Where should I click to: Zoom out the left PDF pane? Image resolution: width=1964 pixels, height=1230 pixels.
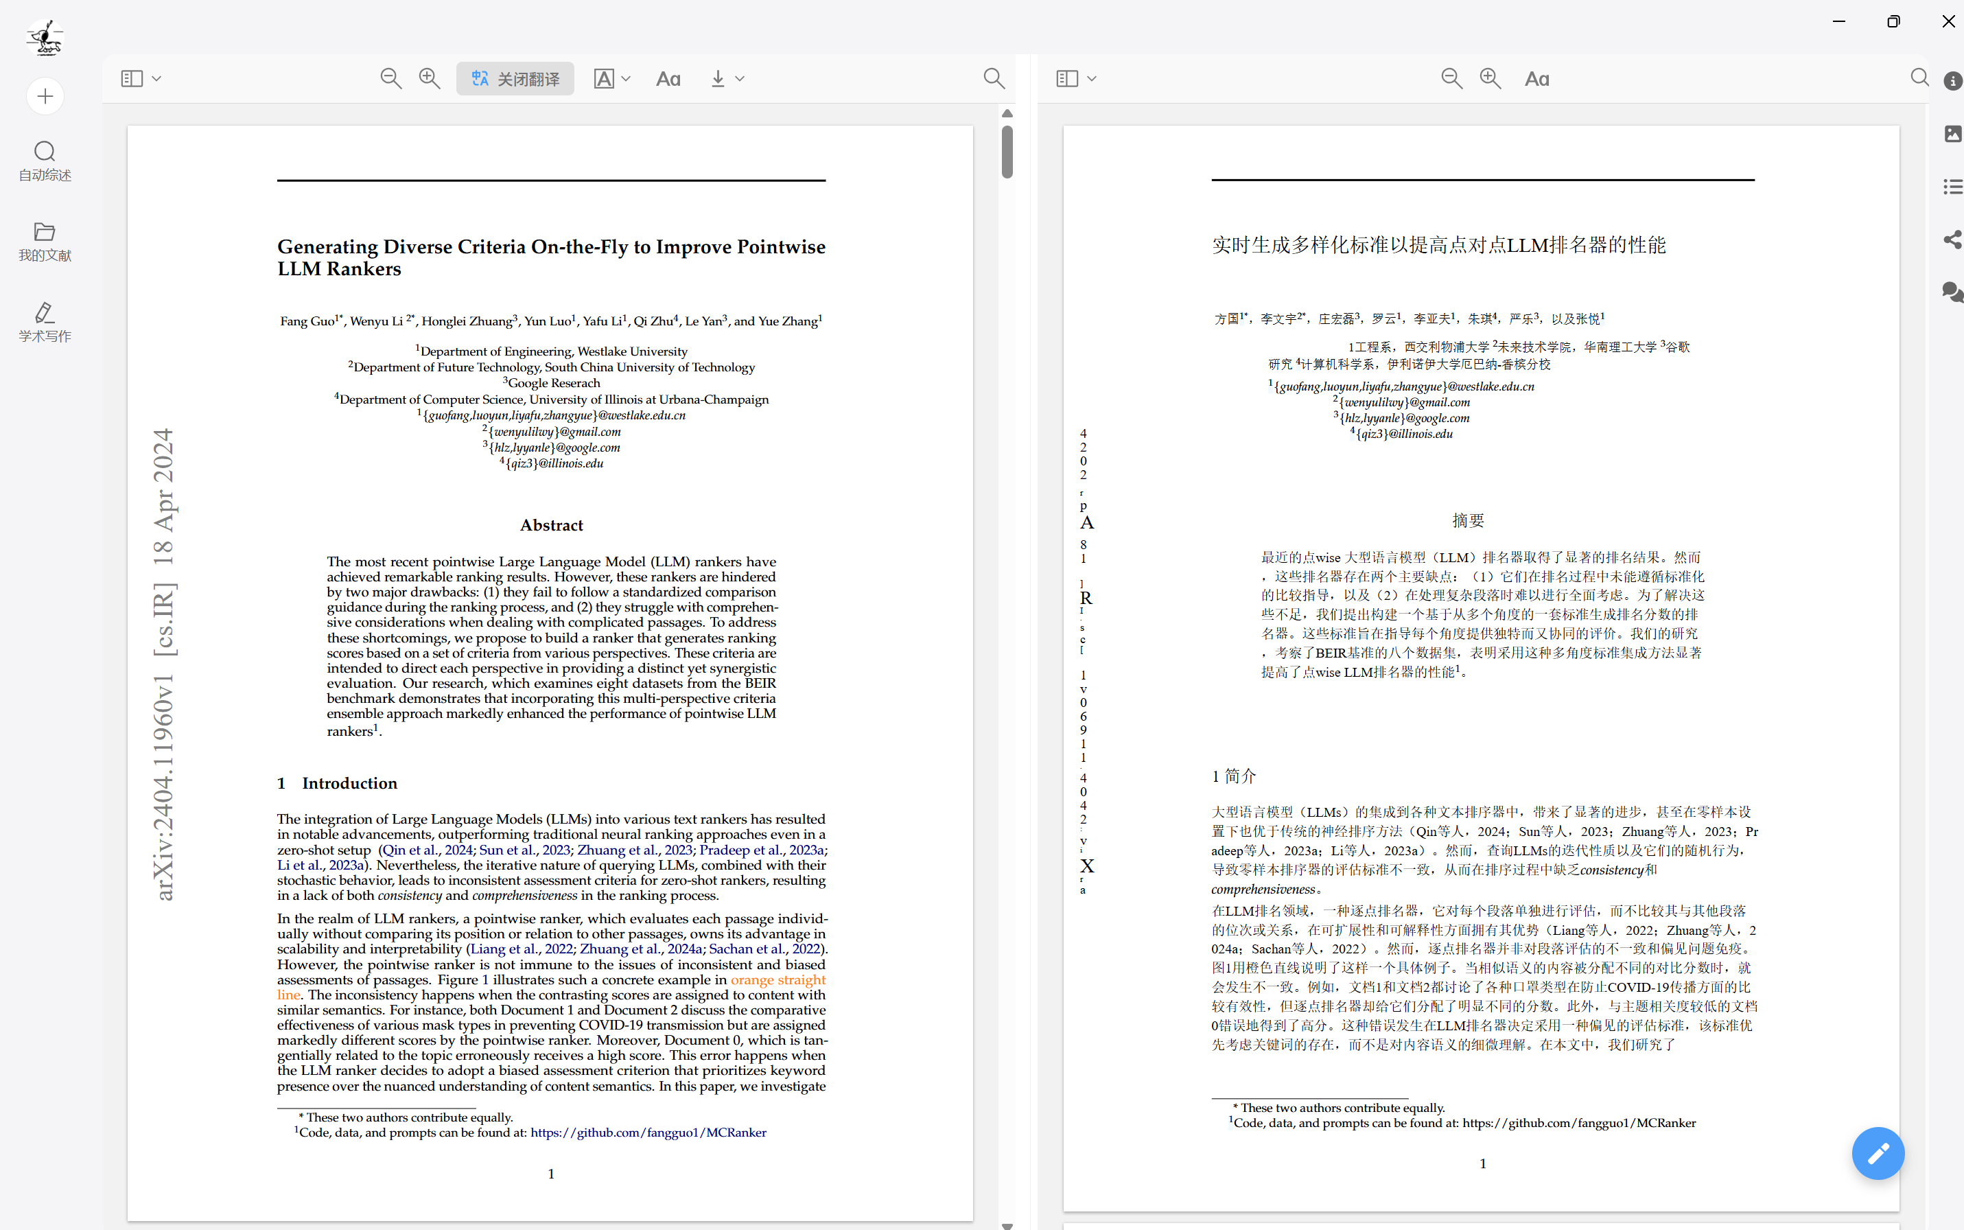[390, 79]
